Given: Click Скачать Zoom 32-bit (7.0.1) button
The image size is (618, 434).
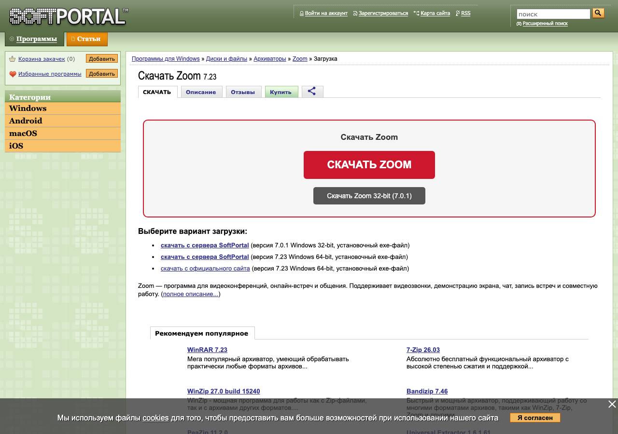Looking at the screenshot, I should [369, 196].
